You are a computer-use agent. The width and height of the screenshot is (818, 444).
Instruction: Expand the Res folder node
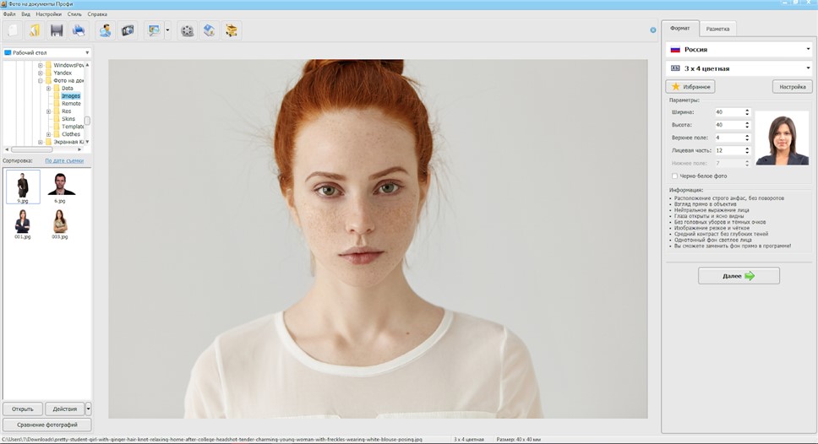pos(48,111)
